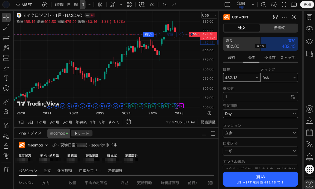Select the text annotation tool
Screen dimensions: 315x189
pos(6,78)
